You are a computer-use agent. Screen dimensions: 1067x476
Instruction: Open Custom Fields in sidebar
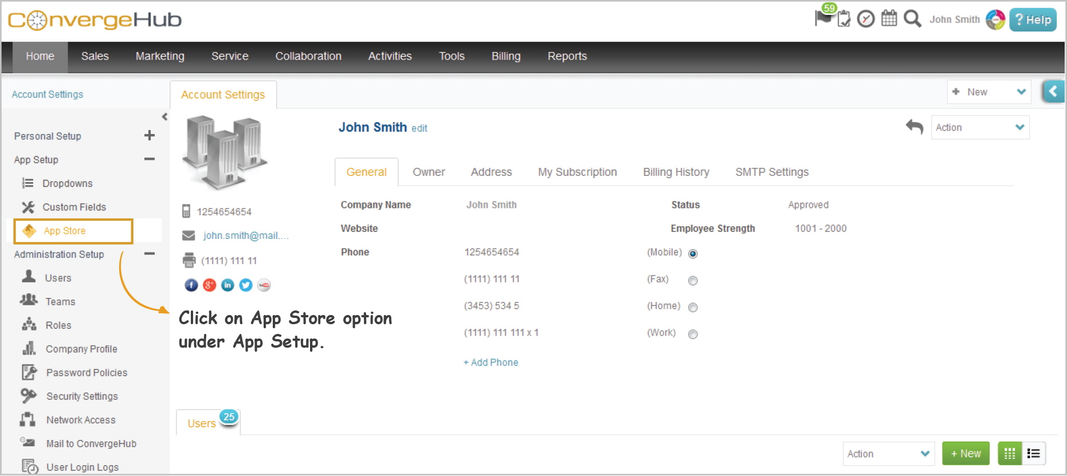(x=74, y=207)
